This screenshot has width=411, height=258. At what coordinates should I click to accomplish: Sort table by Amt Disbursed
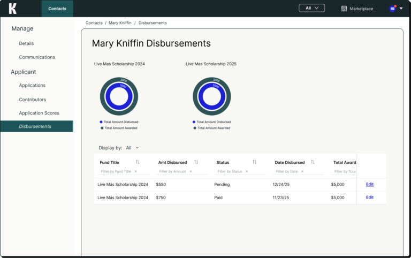pyautogui.click(x=196, y=162)
